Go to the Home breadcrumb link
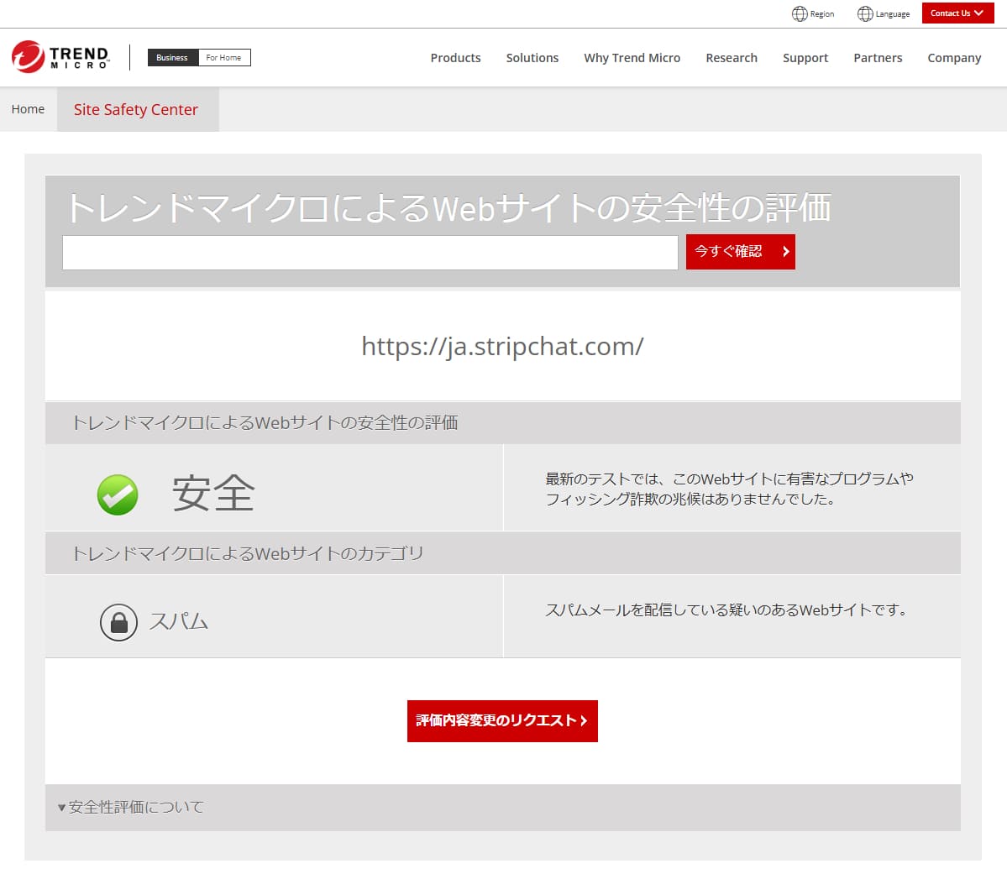This screenshot has height=874, width=1007. click(29, 109)
